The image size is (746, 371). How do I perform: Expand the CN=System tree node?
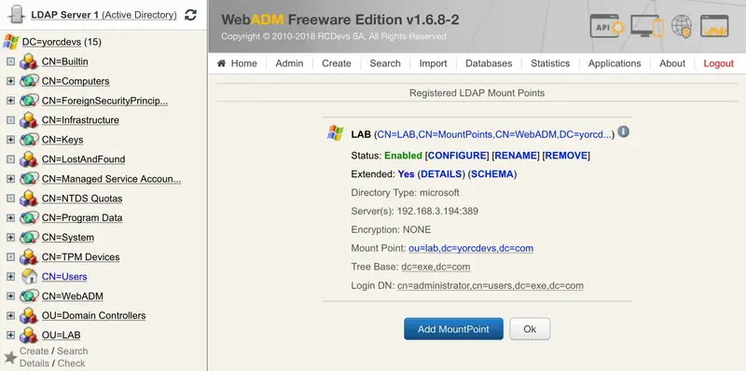point(10,237)
